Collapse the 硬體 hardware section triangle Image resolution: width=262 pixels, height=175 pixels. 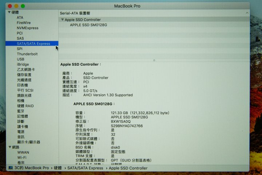[9, 12]
